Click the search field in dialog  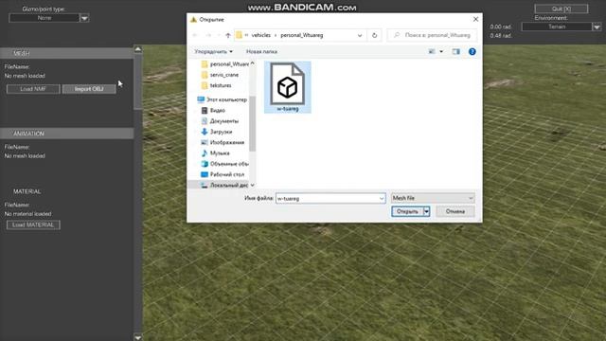click(x=432, y=35)
